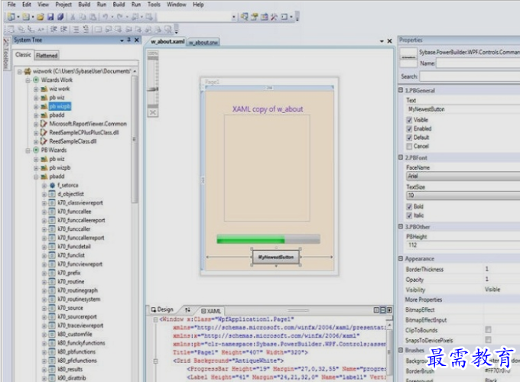
Task: Click the New Project toolbar icon
Action: click(11, 17)
